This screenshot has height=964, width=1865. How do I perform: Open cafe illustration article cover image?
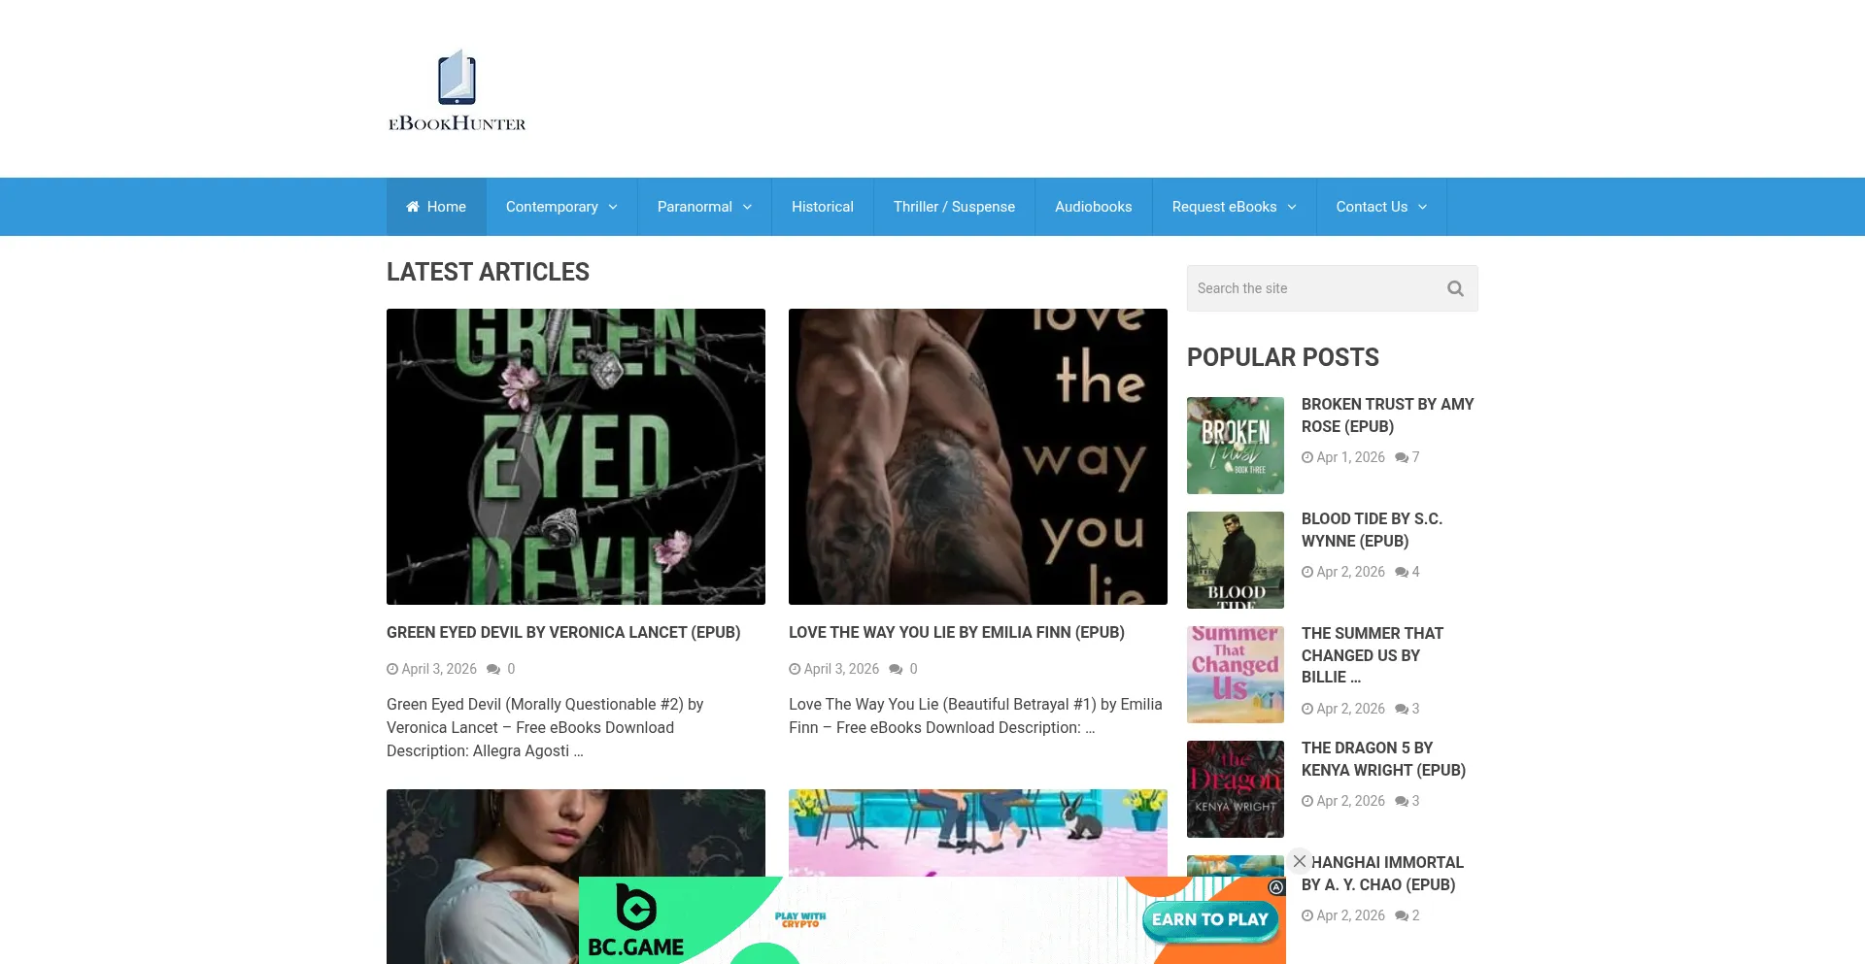pos(978,833)
